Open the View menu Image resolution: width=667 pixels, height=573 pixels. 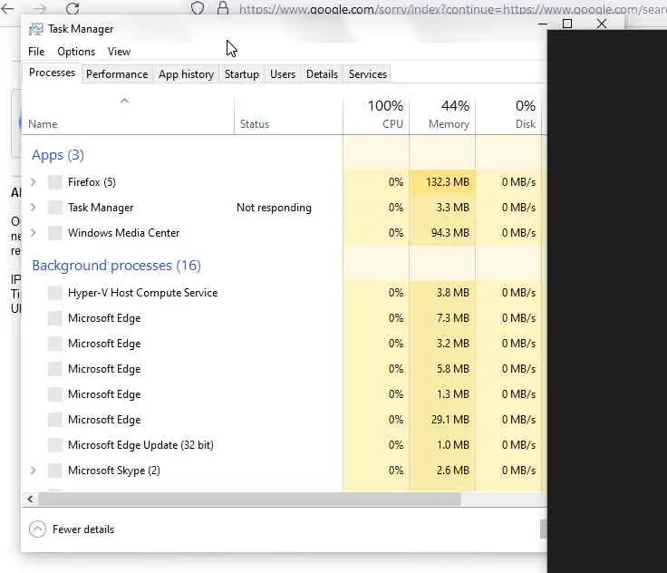click(x=119, y=52)
